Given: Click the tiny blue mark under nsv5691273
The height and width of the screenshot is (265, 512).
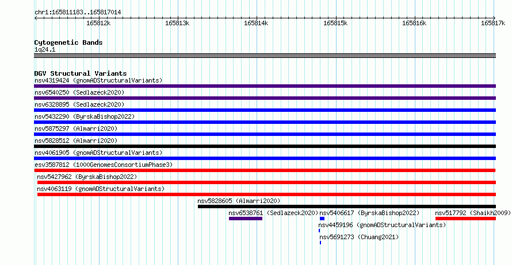Looking at the screenshot, I should click(320, 243).
